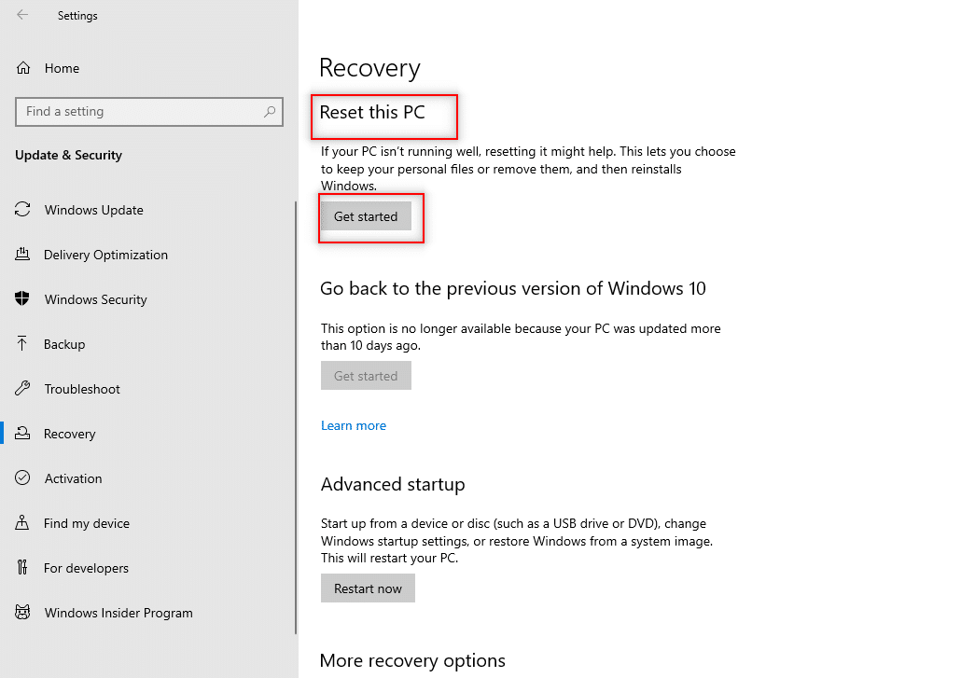Viewport: 961px width, 678px height.
Task: Click the Delivery Optimization icon
Action: point(22,255)
